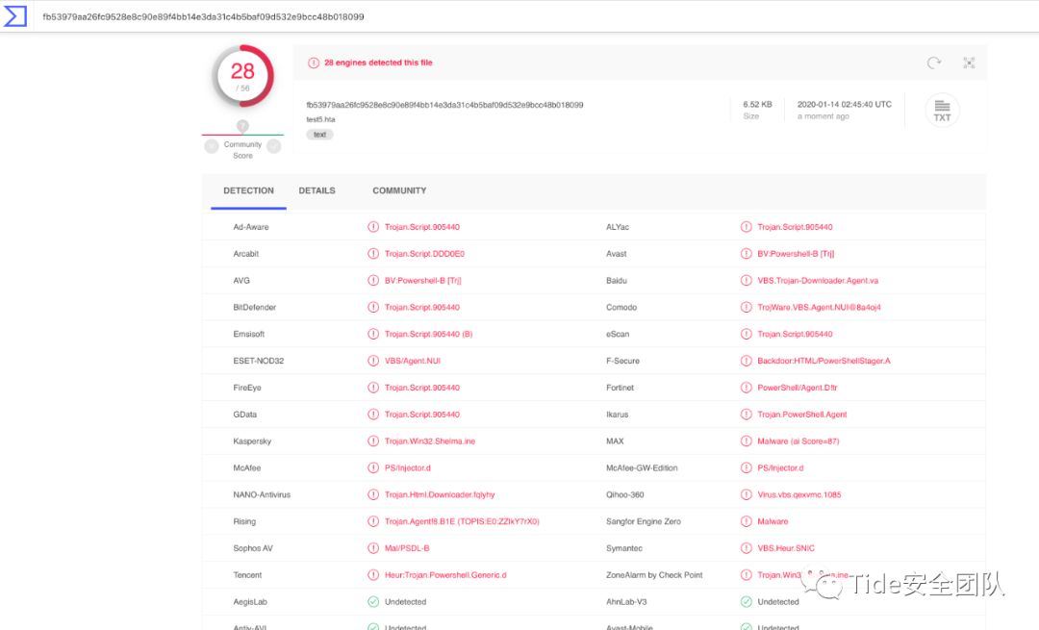1039x630 pixels.
Task: Click the Emsisoft engine name
Action: click(x=248, y=334)
